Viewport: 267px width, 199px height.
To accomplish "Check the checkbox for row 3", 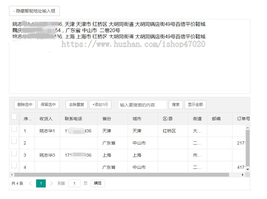I will tap(14, 153).
